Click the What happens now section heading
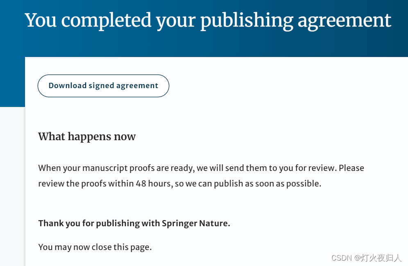The width and height of the screenshot is (408, 266). (x=86, y=136)
